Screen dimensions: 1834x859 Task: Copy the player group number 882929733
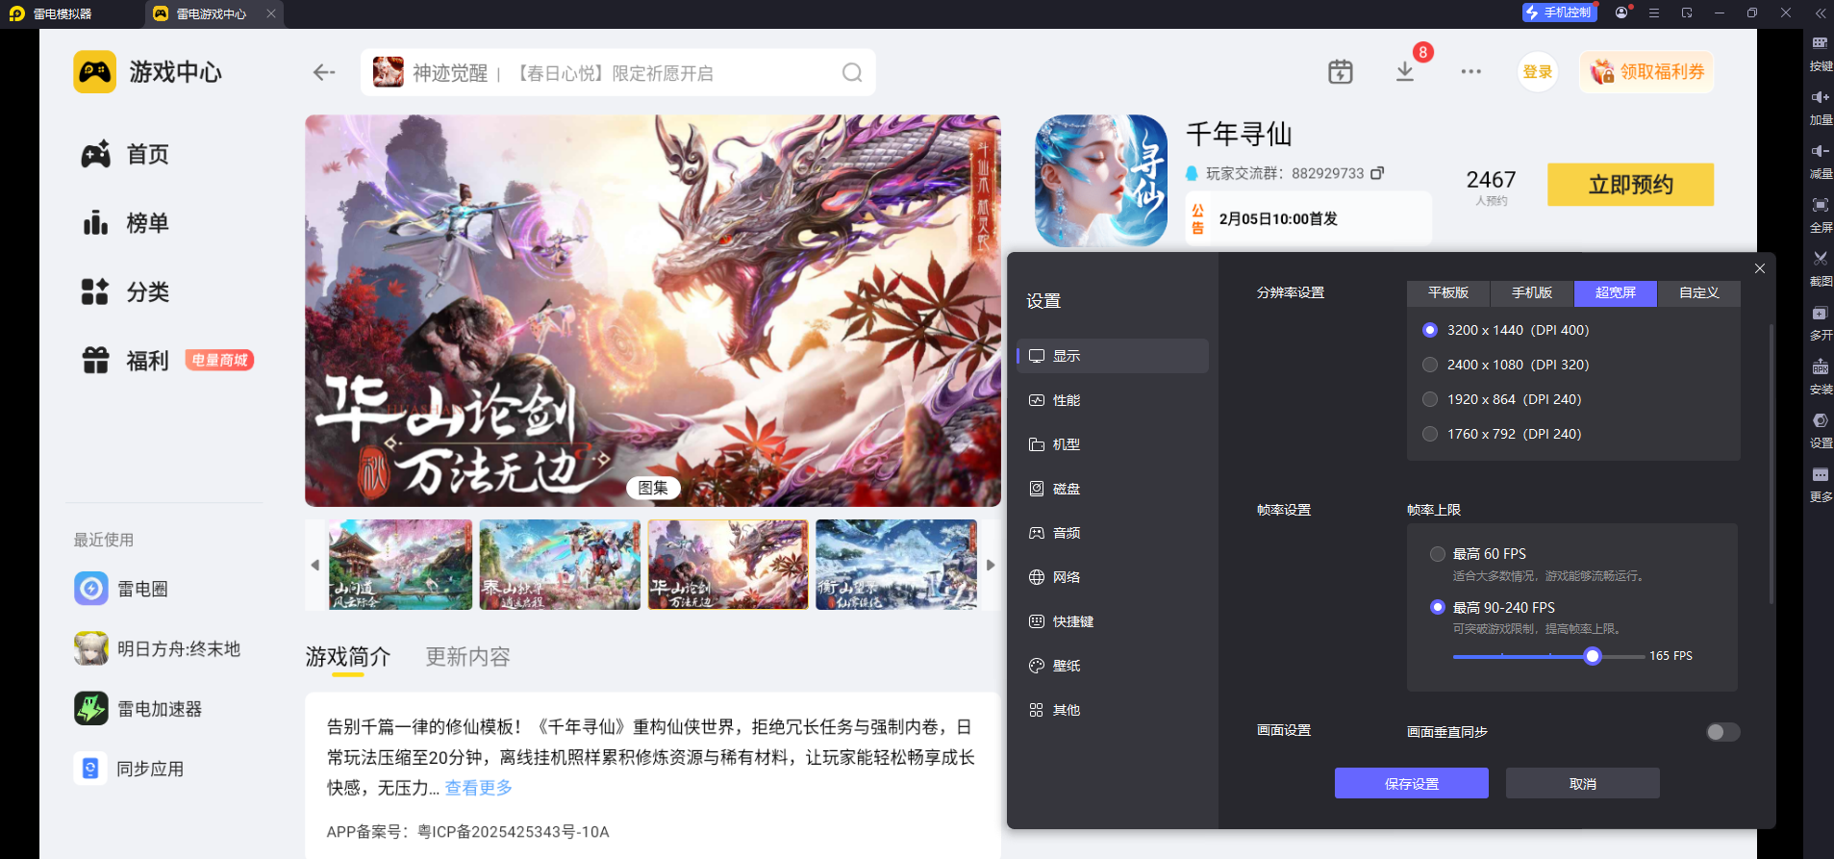click(1377, 173)
